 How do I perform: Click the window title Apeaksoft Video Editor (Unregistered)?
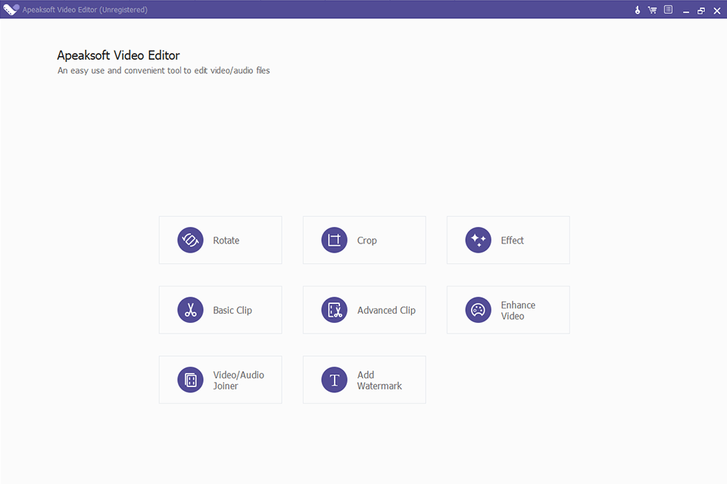85,10
